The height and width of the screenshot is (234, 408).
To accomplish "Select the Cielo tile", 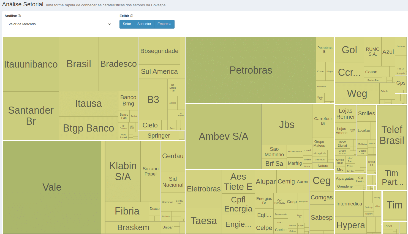I will [150, 125].
